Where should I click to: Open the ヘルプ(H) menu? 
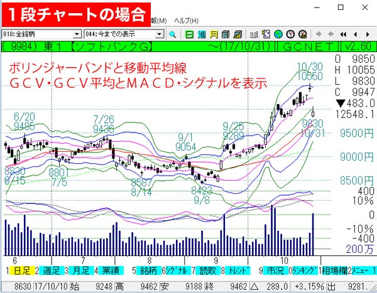pyautogui.click(x=187, y=21)
